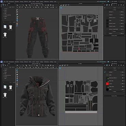
Task: Select Hardware and Trims in top library
Action: pyautogui.click(x=8, y=15)
